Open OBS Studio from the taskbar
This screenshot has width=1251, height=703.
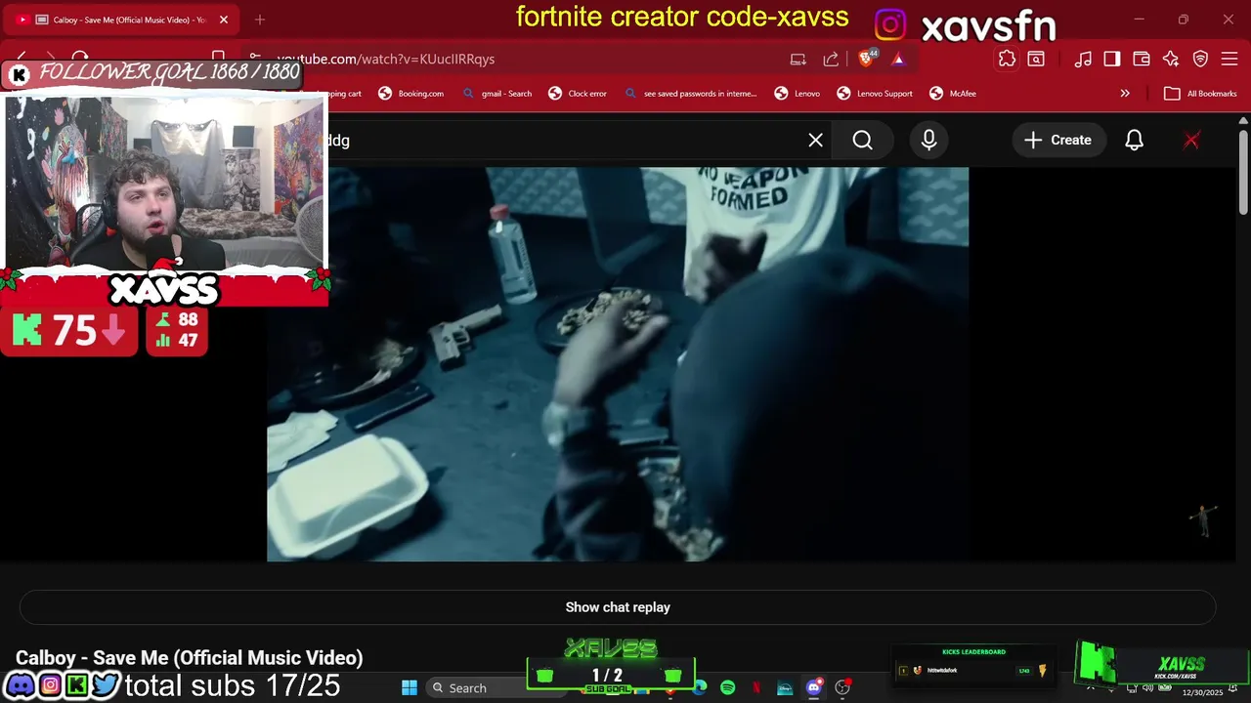point(842,687)
